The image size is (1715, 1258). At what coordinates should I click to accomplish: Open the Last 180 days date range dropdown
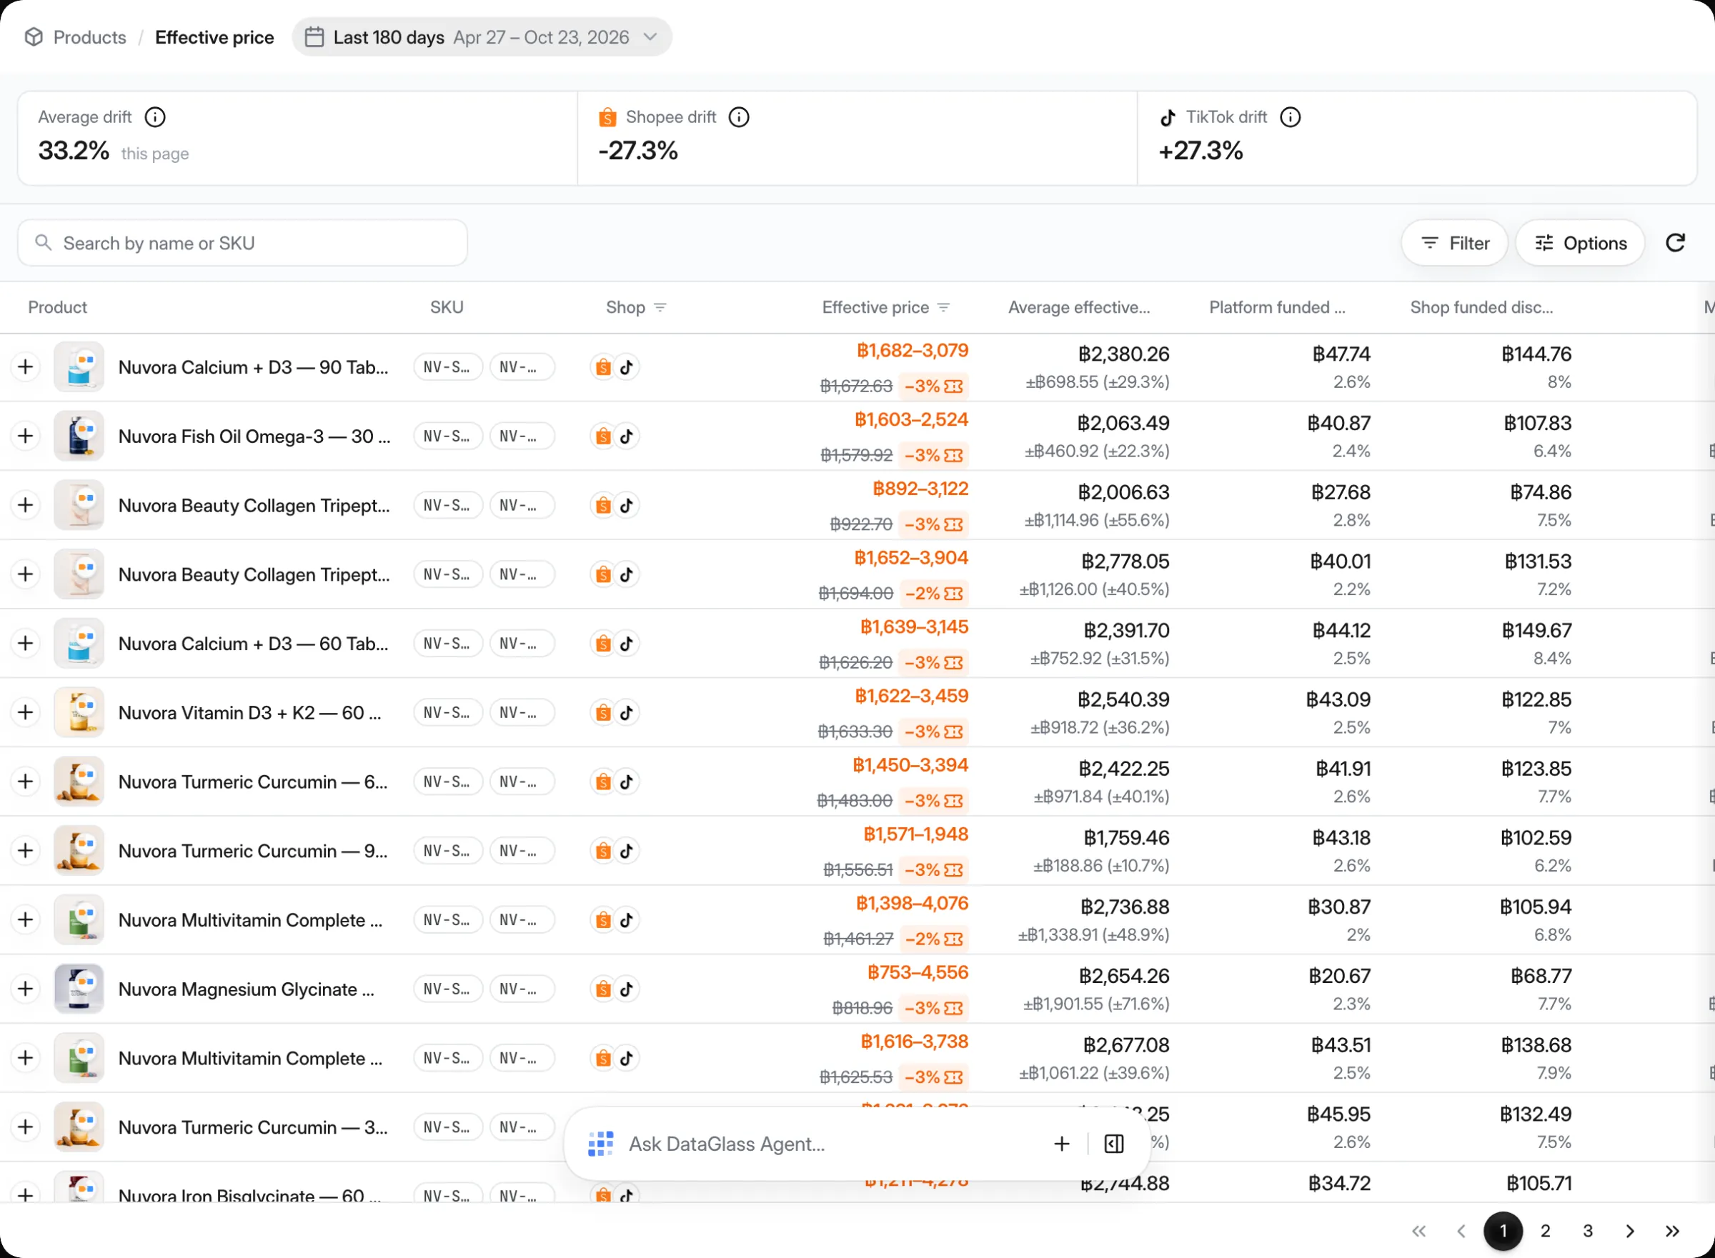(x=482, y=37)
